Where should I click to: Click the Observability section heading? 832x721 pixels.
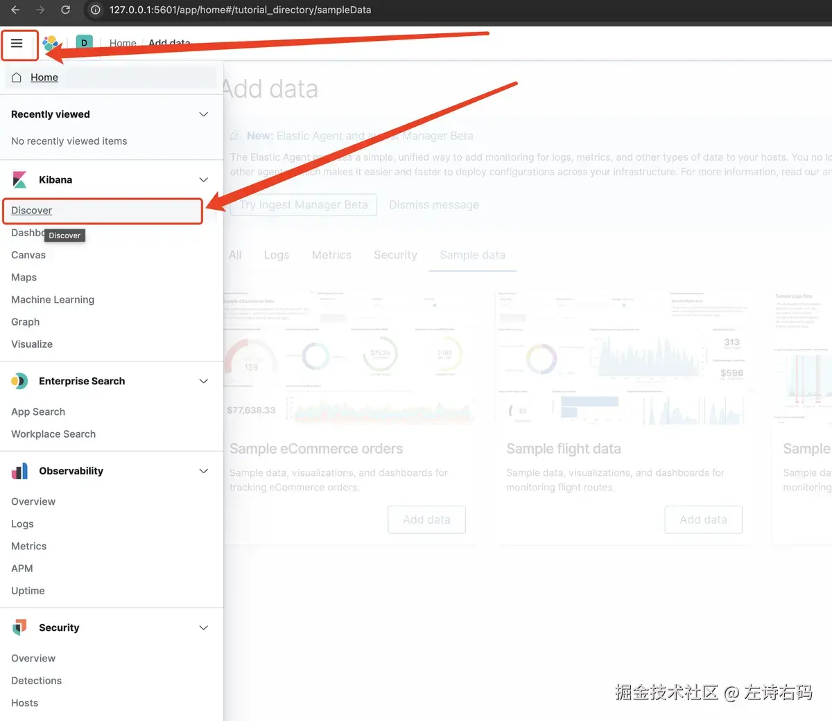71,471
